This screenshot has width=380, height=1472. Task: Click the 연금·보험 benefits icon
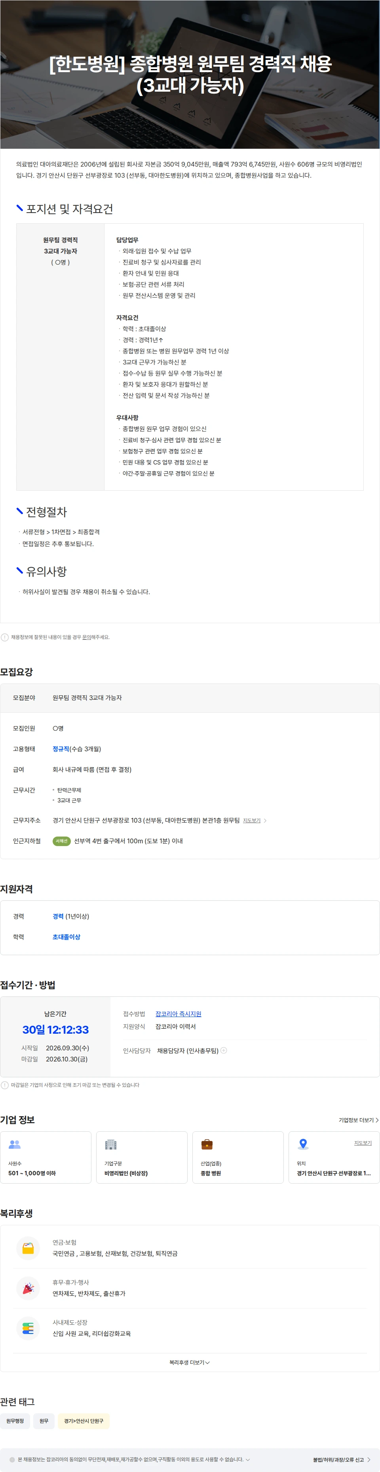tap(28, 1249)
